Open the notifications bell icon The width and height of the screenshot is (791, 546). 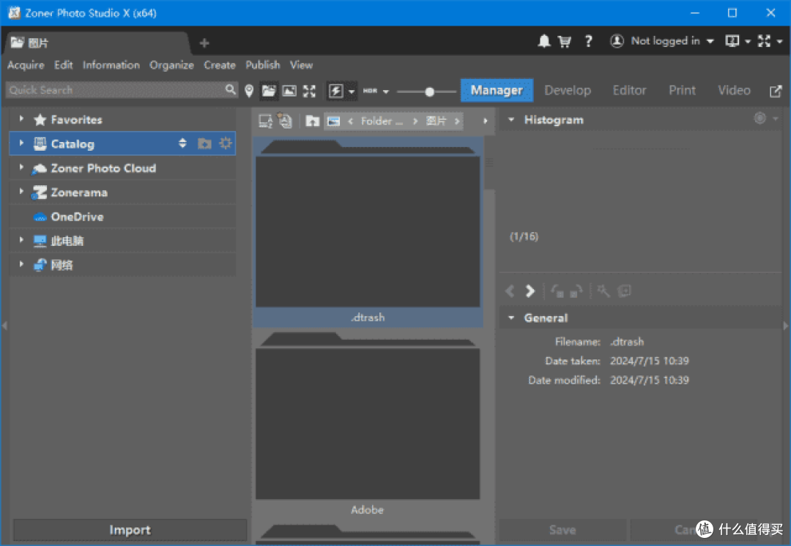click(543, 41)
